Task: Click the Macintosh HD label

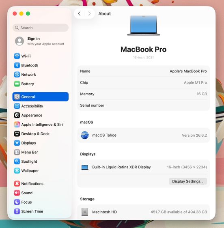Action: (x=104, y=212)
